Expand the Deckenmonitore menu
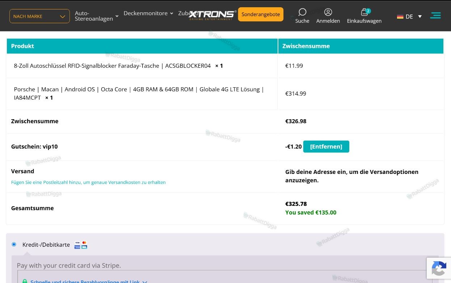 tap(148, 13)
